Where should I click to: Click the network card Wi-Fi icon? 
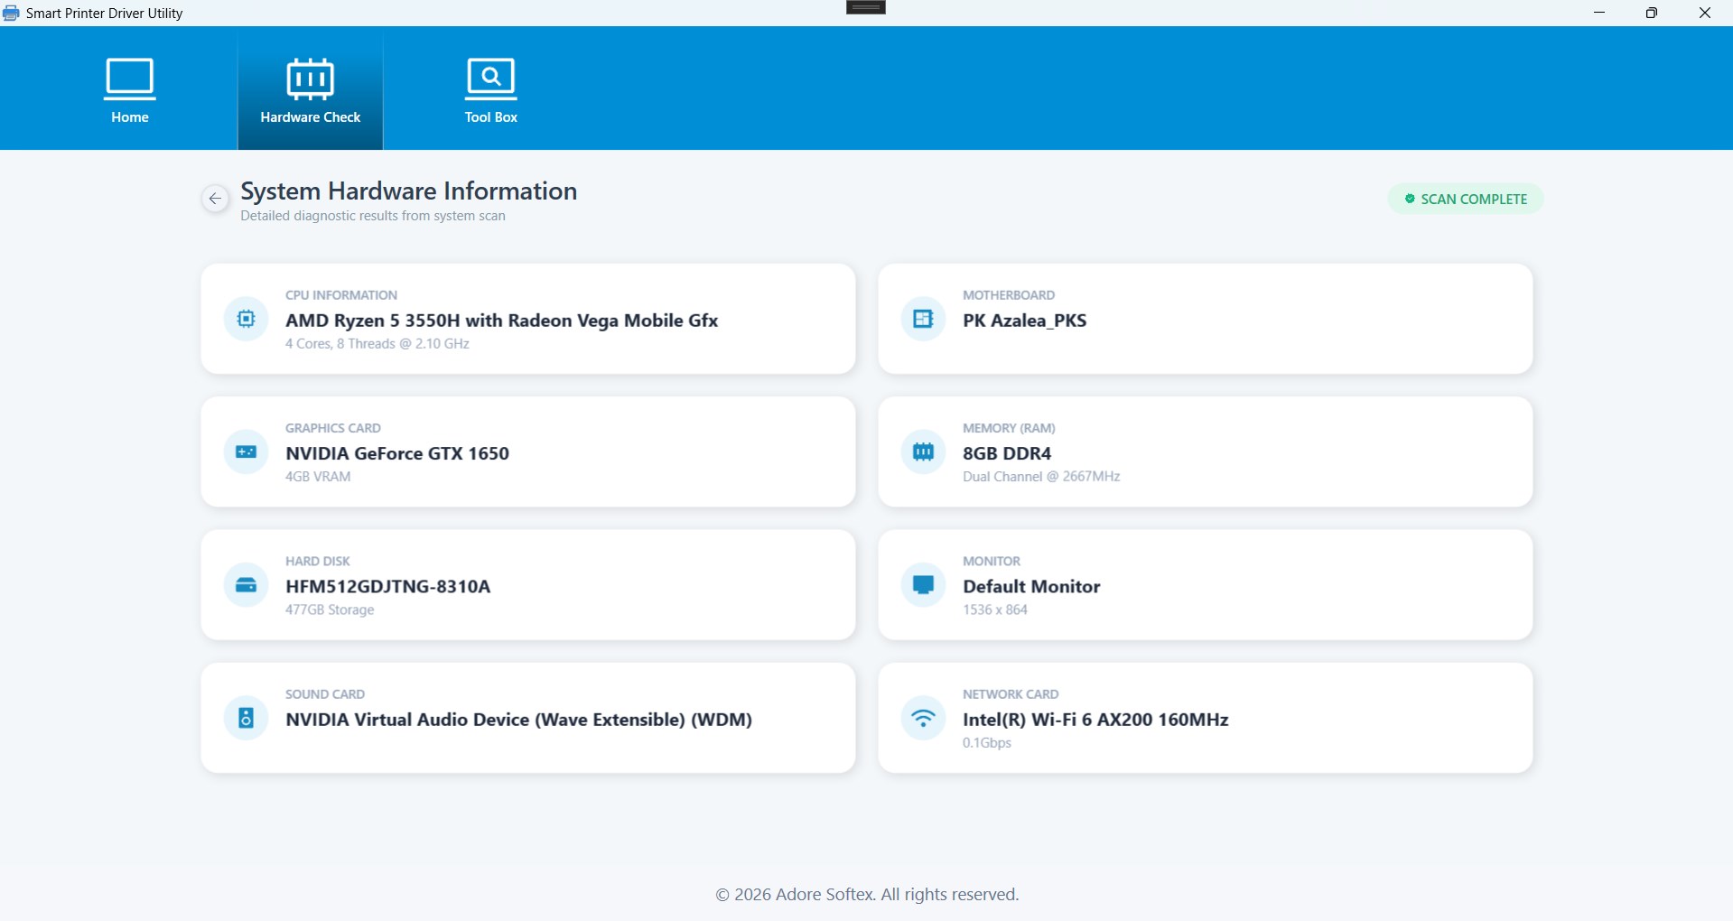pos(923,718)
